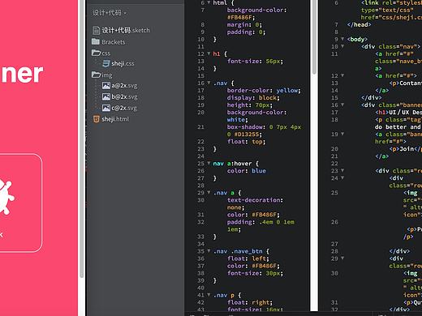Click 'color: blue' on line 26
Screen dimensions: 422x316
(247, 171)
